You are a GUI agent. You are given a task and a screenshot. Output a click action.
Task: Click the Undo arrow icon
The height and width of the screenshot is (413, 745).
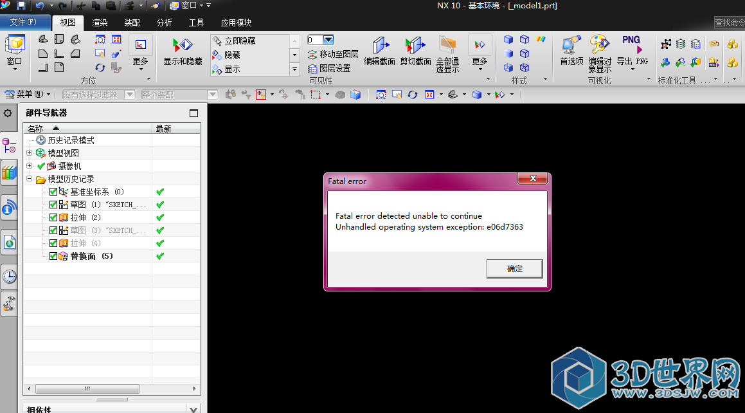[x=39, y=6]
